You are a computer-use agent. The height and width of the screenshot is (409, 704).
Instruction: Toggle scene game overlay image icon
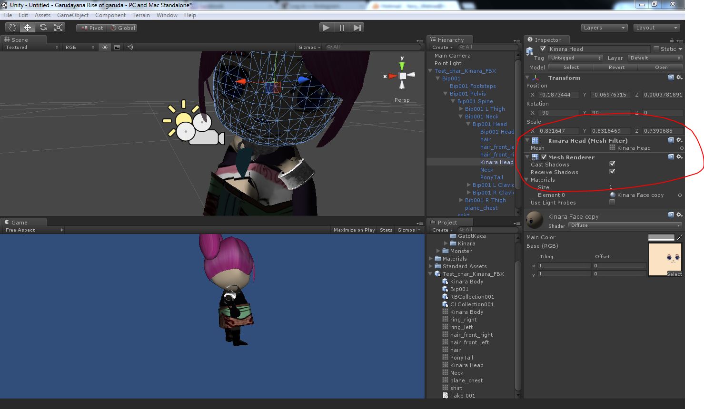(117, 47)
